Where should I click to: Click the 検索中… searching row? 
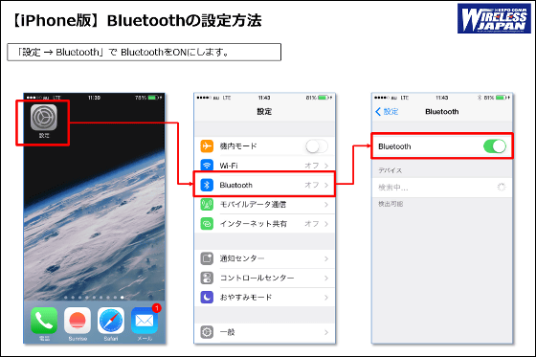point(442,188)
